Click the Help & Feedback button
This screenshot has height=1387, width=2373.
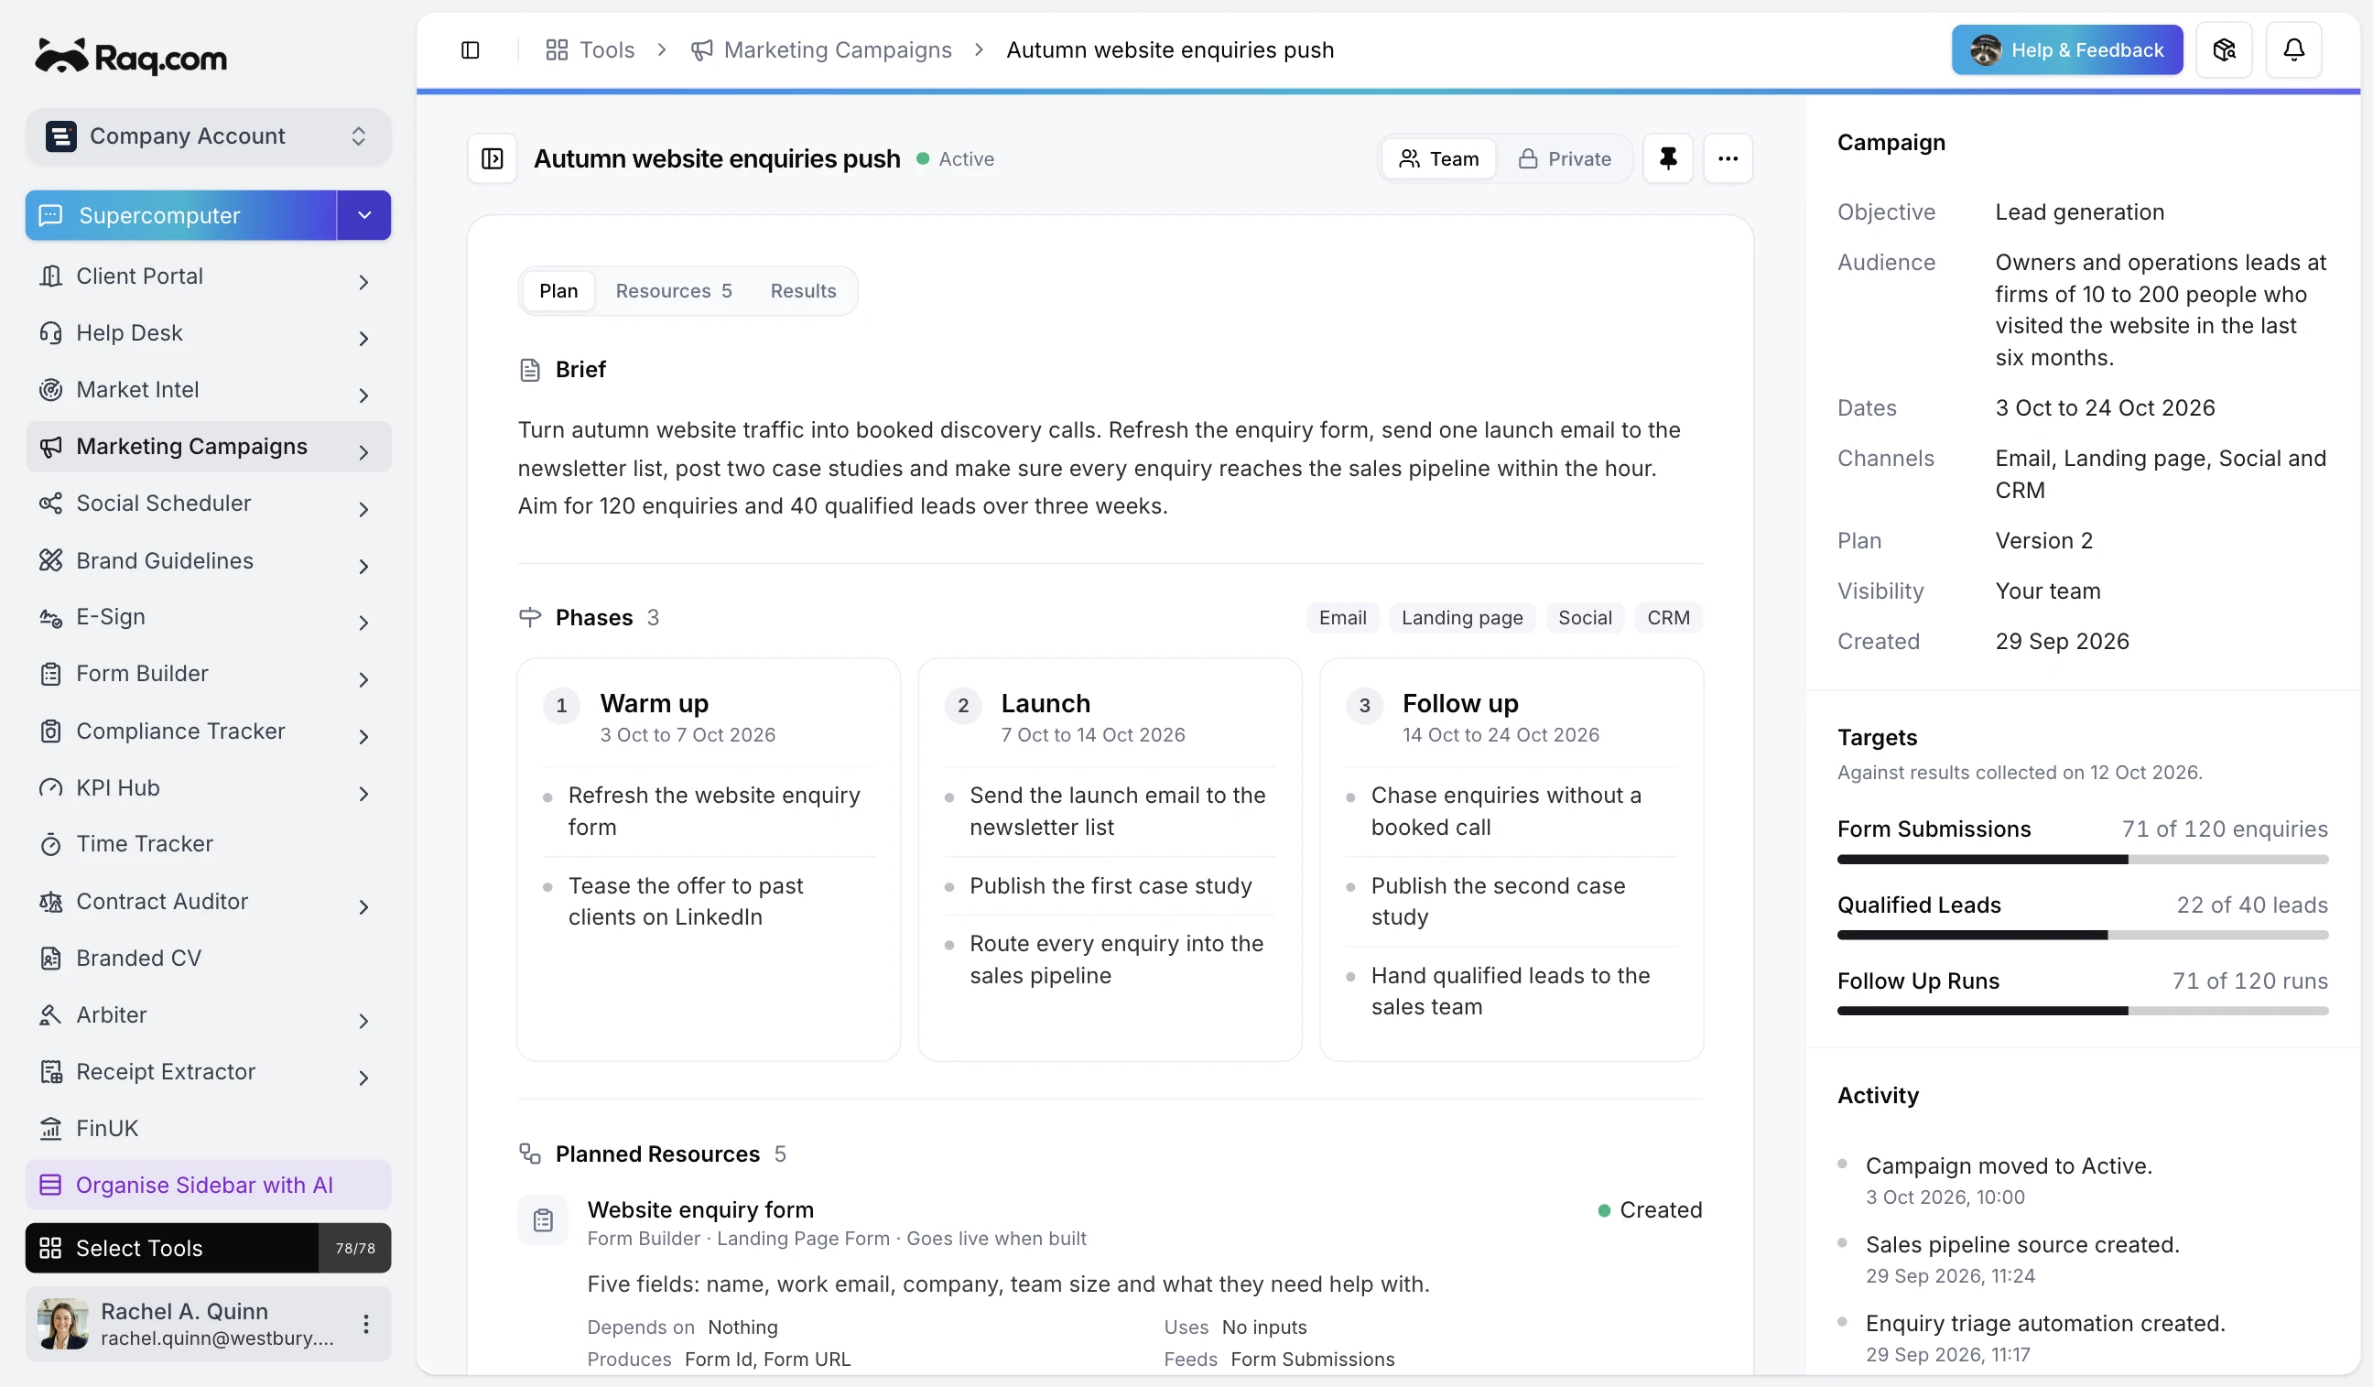click(2067, 50)
